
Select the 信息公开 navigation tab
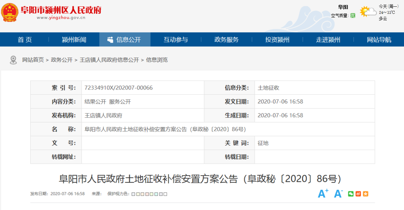click(x=125, y=40)
